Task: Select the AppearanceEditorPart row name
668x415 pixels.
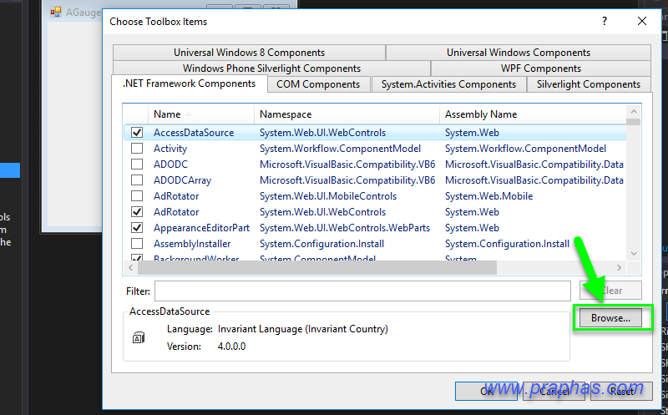Action: (201, 228)
